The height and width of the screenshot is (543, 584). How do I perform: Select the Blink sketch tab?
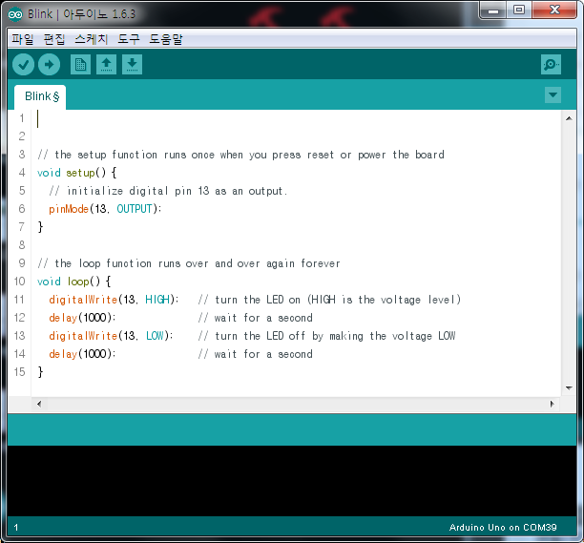tap(40, 96)
